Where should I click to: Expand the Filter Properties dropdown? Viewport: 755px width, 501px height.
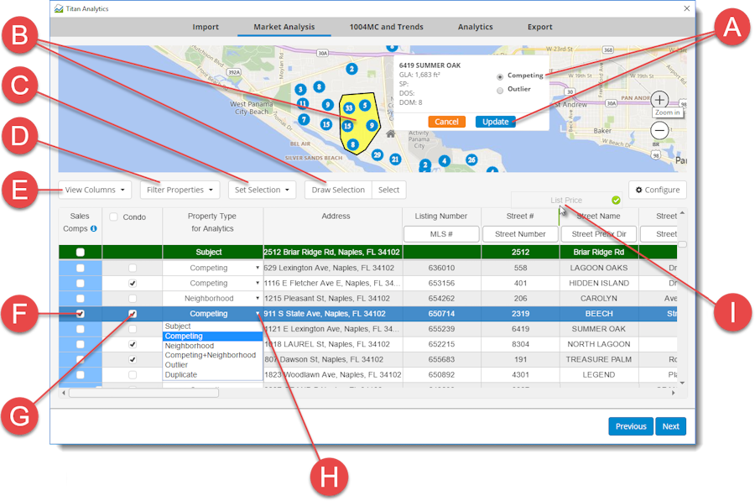click(x=180, y=190)
